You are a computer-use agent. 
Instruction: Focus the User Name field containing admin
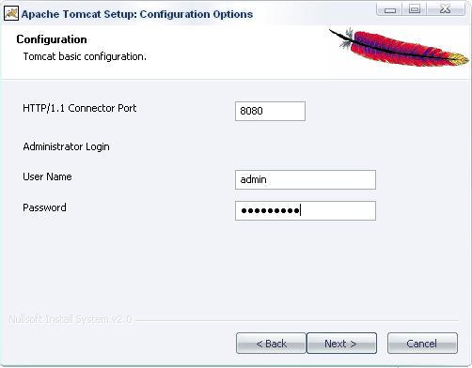[306, 179]
